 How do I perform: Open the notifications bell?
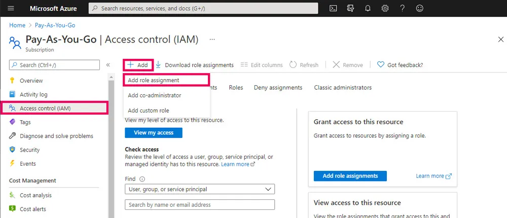(368, 9)
